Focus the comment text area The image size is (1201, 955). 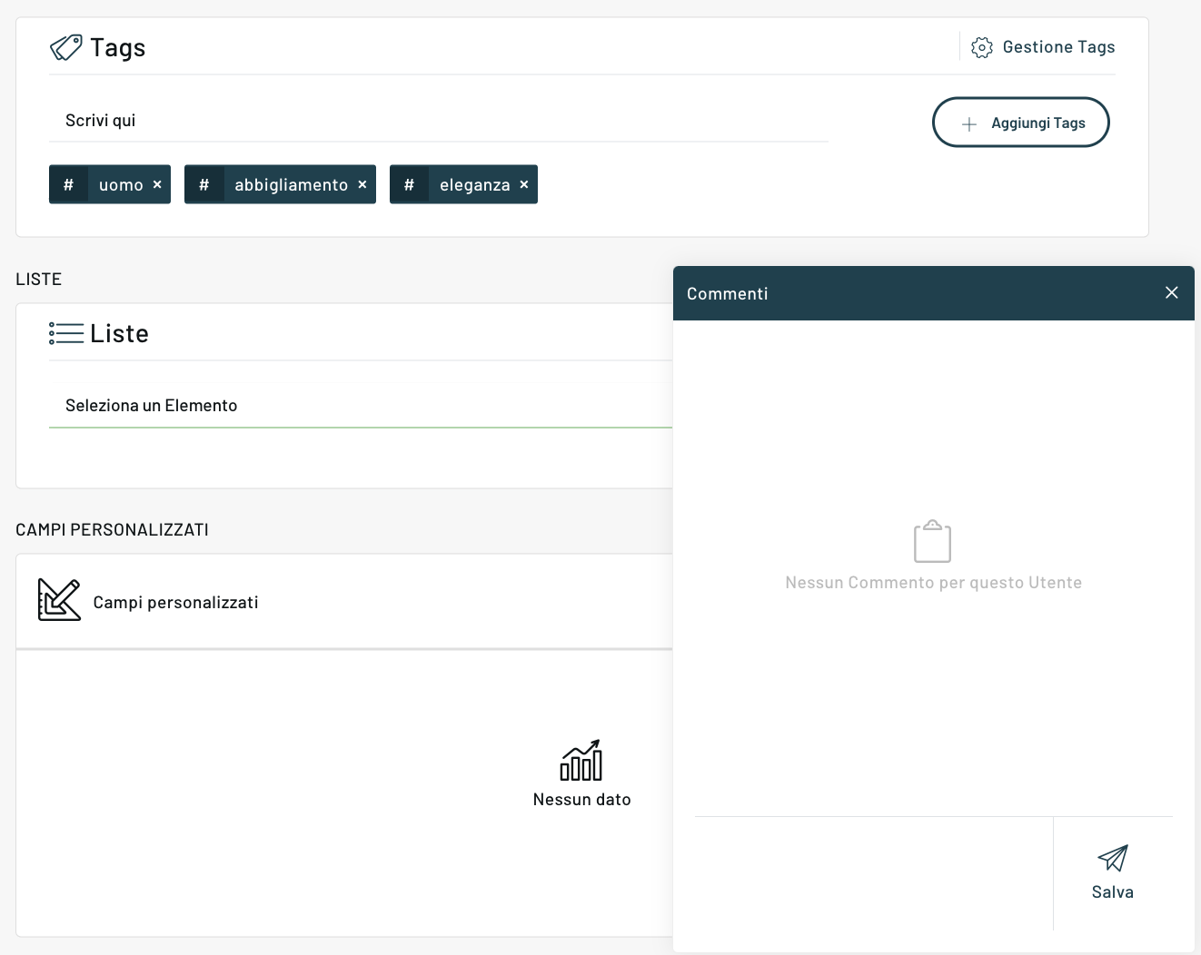[874, 873]
